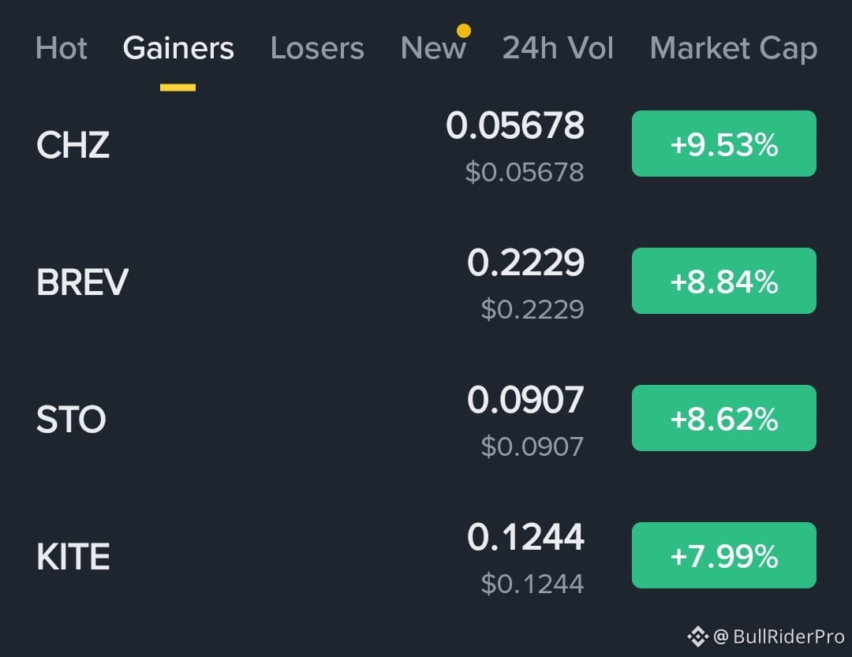
Task: Click the +8.62% gain button for STO
Action: click(x=723, y=418)
